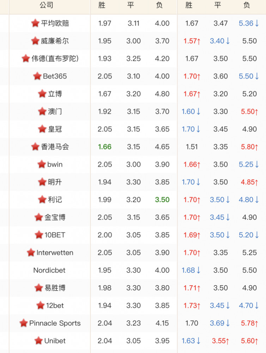Click the live 胜 column header

189,5
